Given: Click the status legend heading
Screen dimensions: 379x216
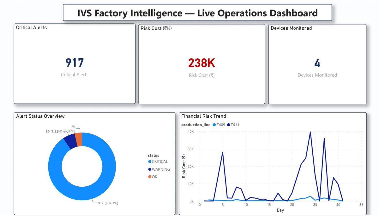Looking at the screenshot, I should [x=153, y=155].
